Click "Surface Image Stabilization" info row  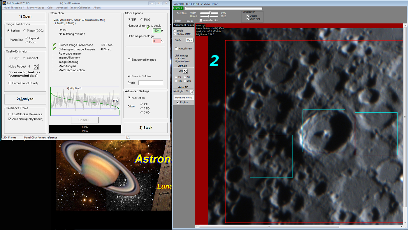click(x=76, y=45)
